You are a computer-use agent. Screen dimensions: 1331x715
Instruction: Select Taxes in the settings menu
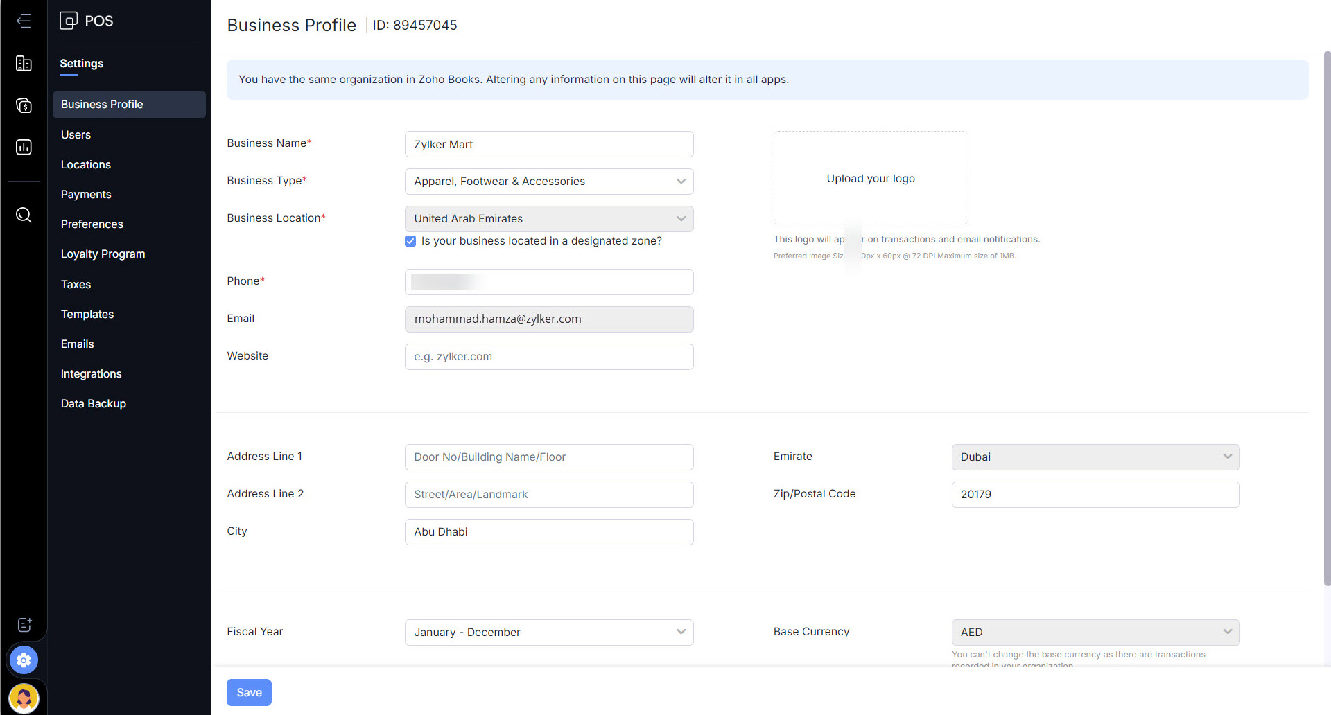[76, 284]
